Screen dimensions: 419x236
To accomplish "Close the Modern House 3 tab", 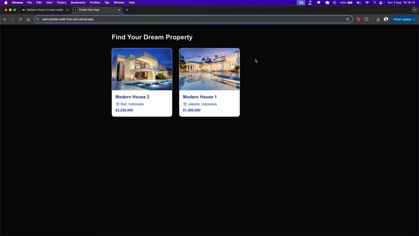I will [x=67, y=10].
